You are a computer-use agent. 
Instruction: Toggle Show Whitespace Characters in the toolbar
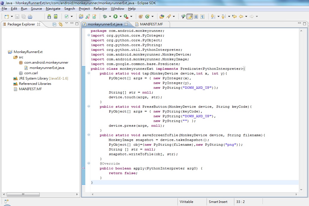click(x=202, y=16)
